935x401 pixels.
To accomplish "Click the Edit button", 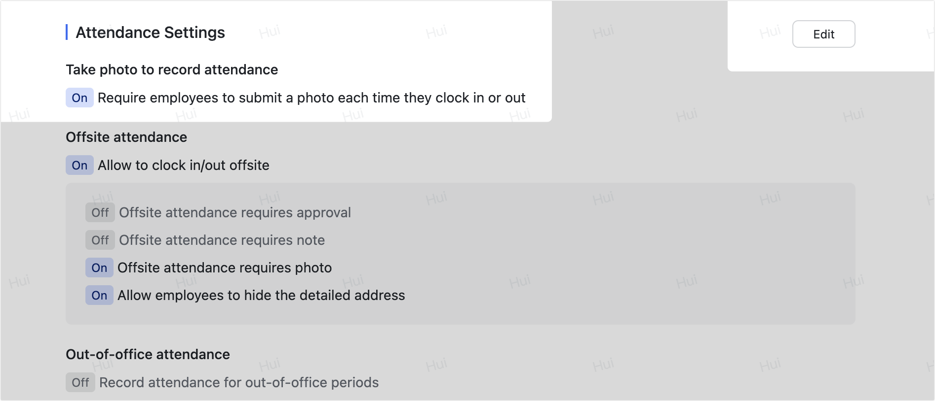I will (x=823, y=34).
